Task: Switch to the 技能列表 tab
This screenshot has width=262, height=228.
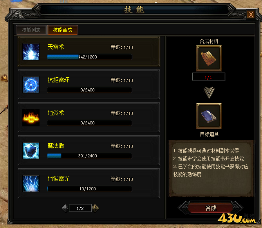Action: [31, 30]
